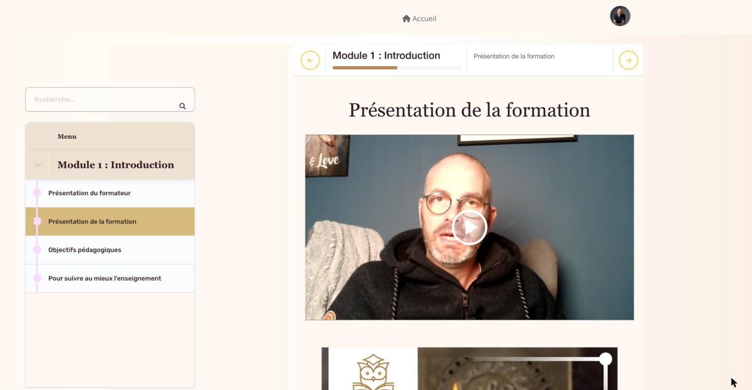Screen dimensions: 752x390
Task: Focus the Recherche search field
Action: click(x=110, y=99)
